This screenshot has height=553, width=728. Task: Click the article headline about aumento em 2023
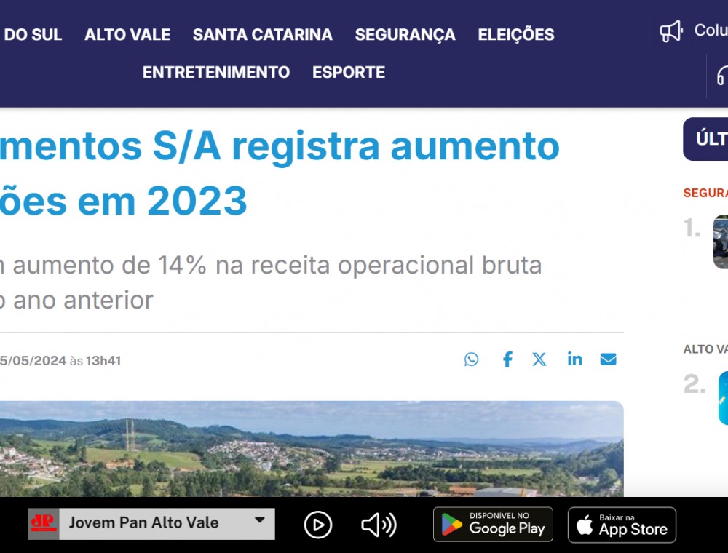click(x=280, y=173)
